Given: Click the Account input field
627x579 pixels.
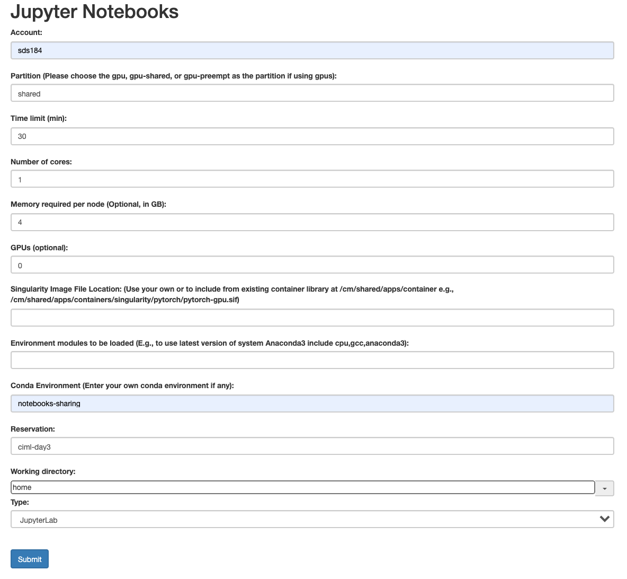Looking at the screenshot, I should (312, 50).
